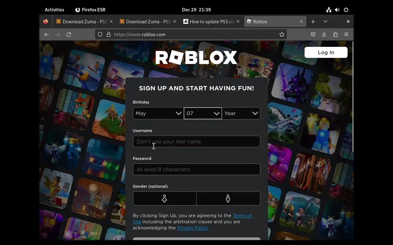Click the URL address bar
The image size is (393, 245).
[x=190, y=35]
